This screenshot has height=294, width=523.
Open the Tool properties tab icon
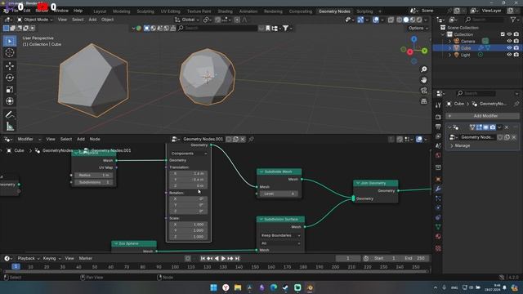[x=438, y=105]
